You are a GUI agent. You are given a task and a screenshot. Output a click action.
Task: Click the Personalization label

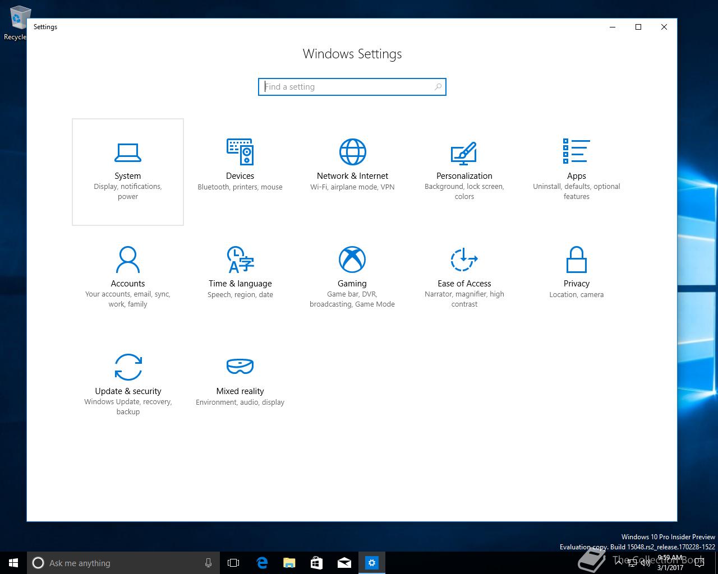pos(464,176)
